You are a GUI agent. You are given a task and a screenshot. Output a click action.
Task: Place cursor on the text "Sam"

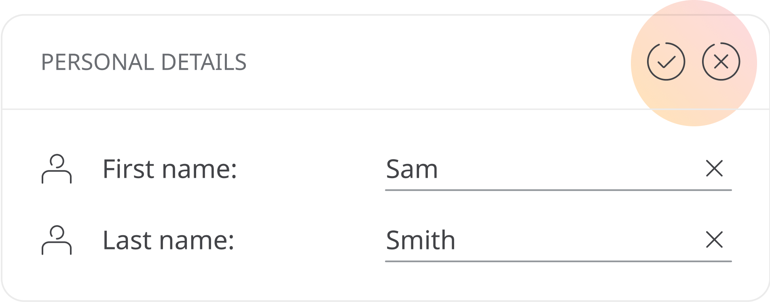pyautogui.click(x=412, y=169)
